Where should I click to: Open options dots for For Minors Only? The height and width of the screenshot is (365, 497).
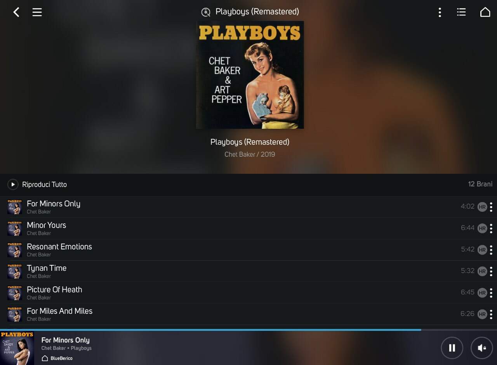(x=491, y=207)
